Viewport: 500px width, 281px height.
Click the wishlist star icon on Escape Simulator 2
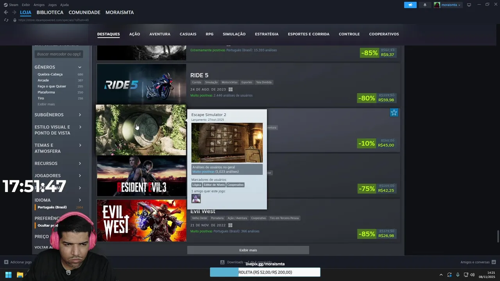(394, 113)
